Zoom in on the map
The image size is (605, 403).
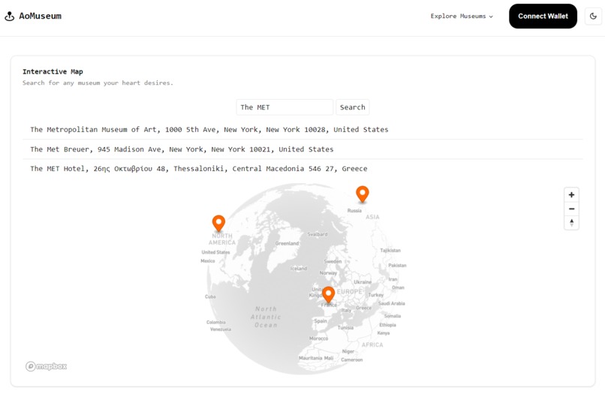pyautogui.click(x=571, y=195)
